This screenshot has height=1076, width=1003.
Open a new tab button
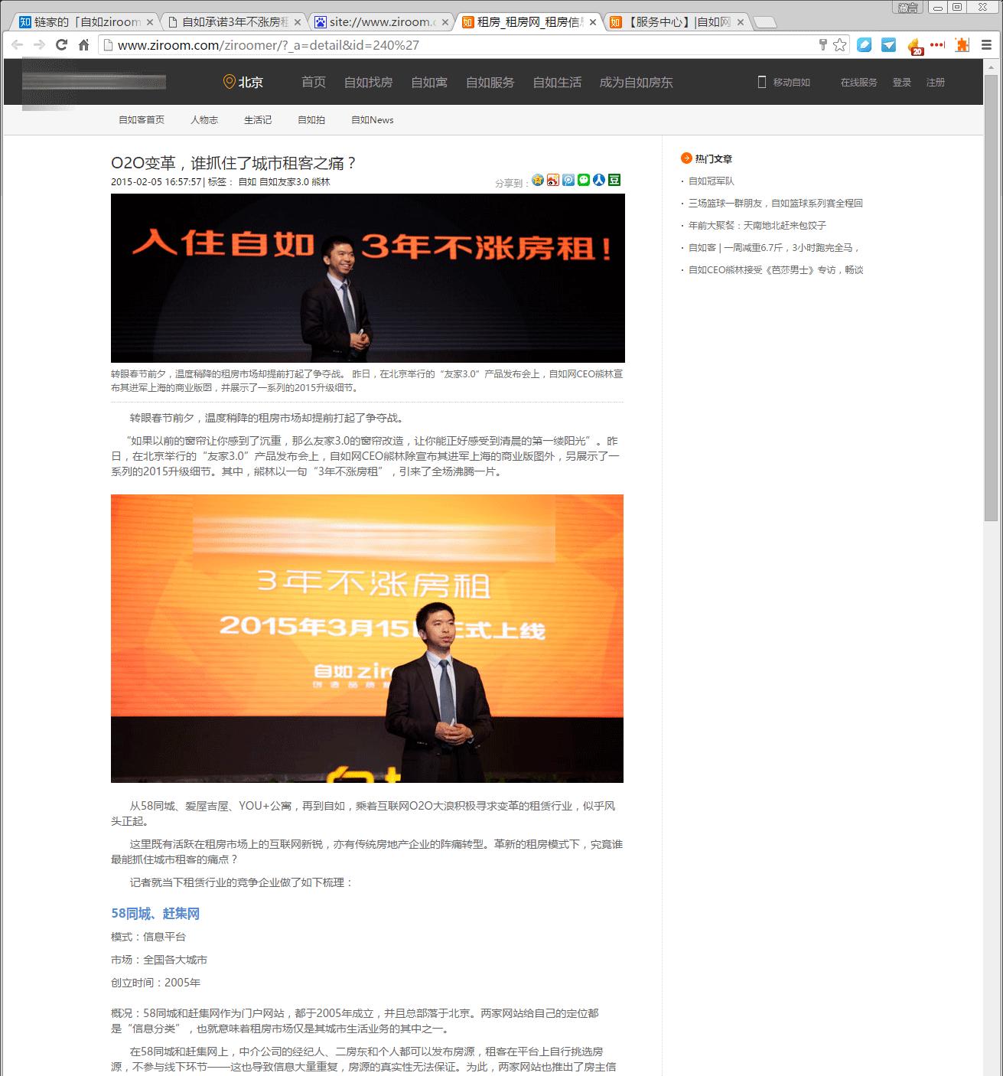click(765, 23)
